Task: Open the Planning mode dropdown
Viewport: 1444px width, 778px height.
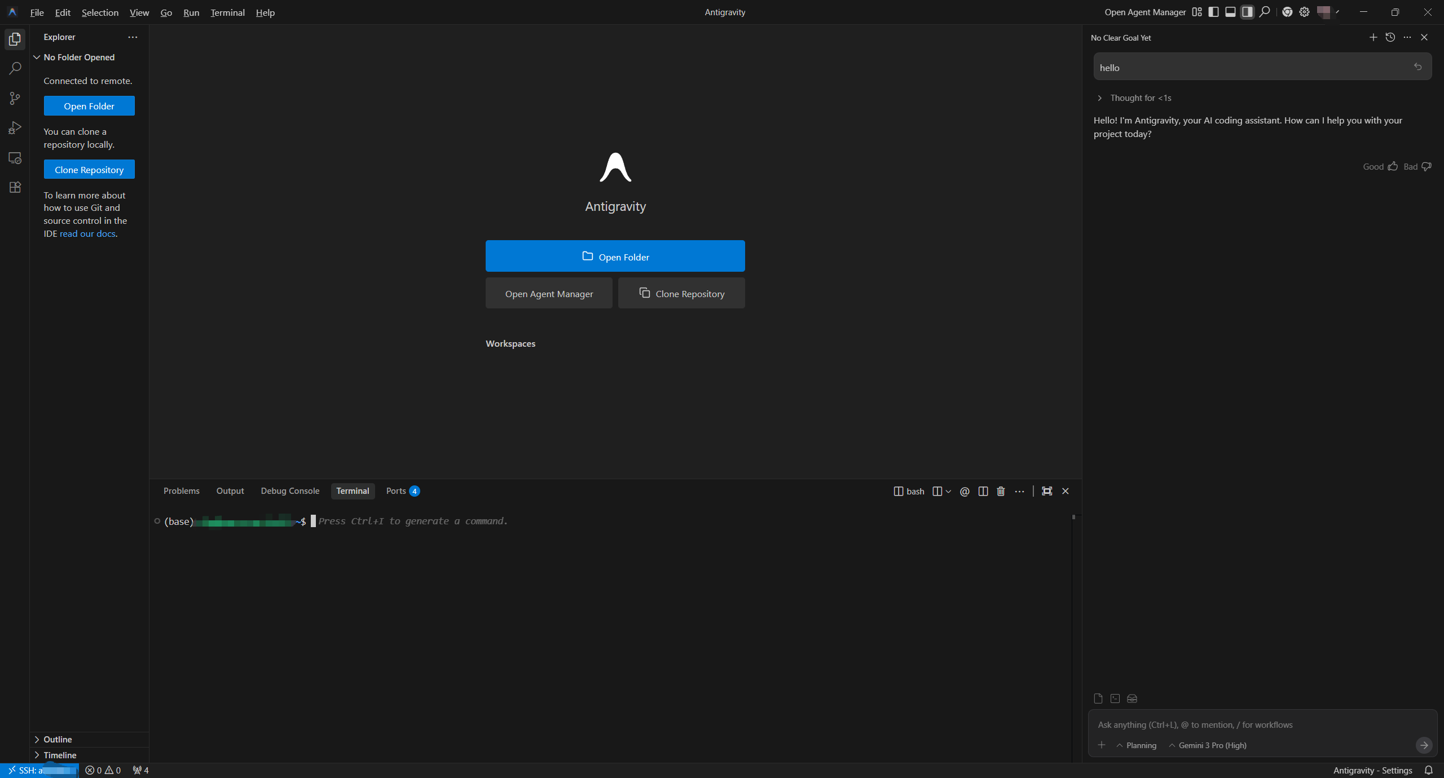Action: coord(1137,745)
